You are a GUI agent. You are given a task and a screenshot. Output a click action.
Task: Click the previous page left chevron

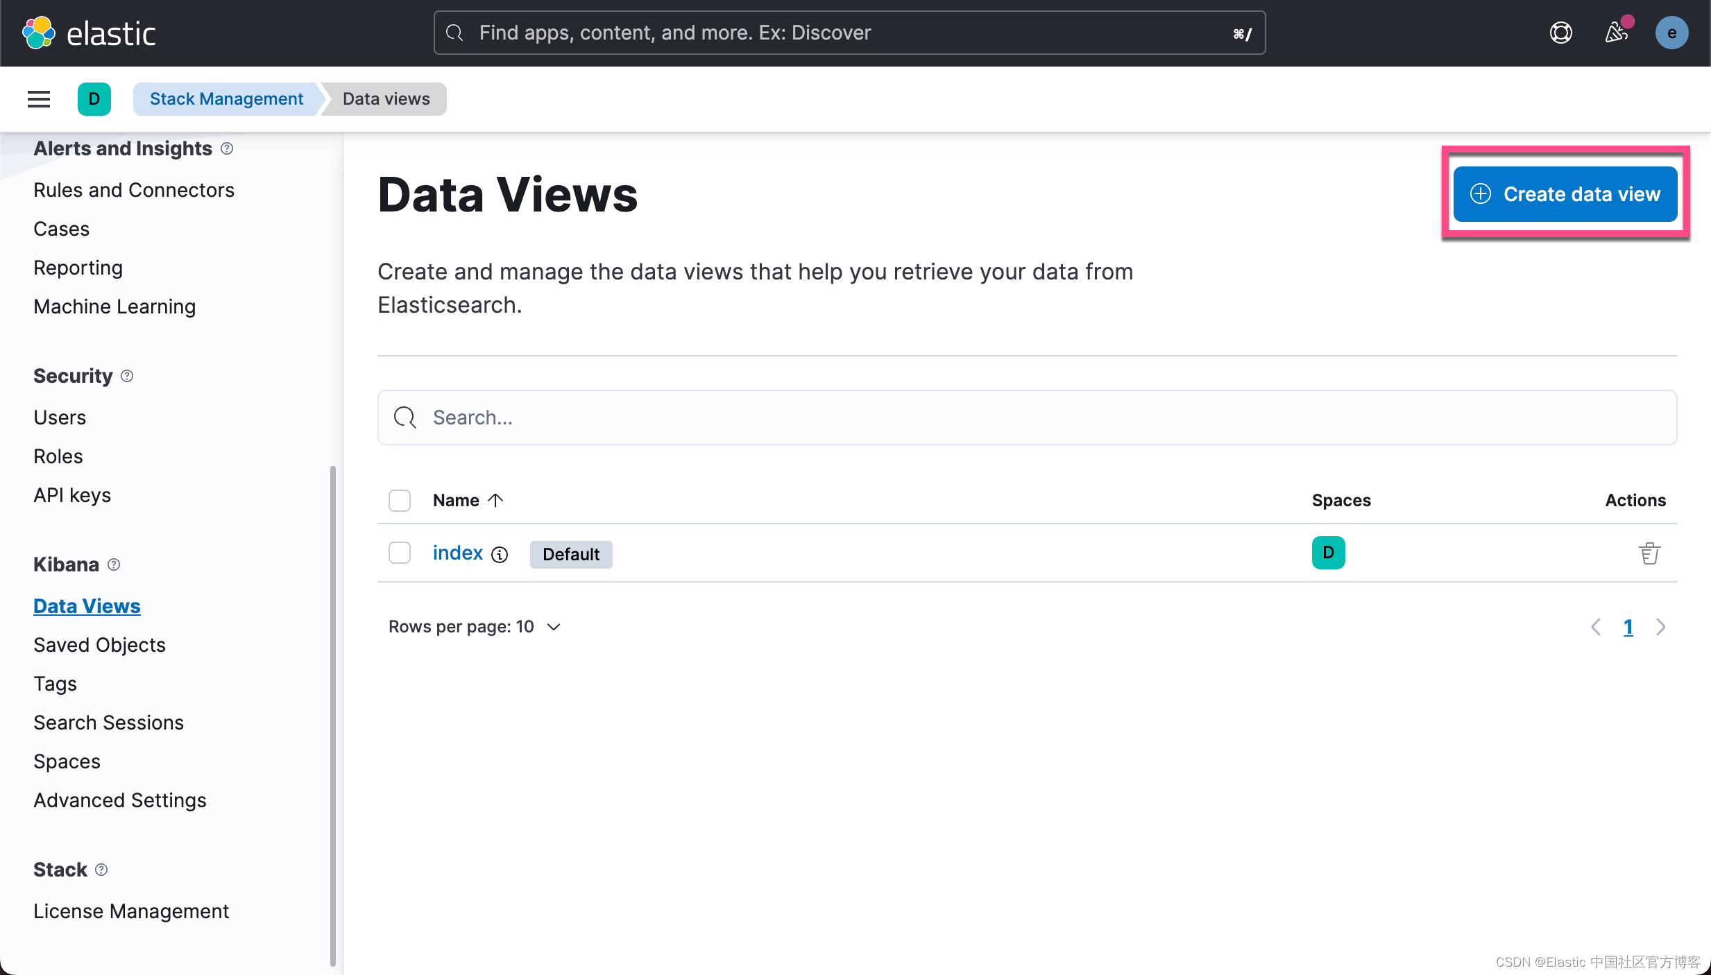pyautogui.click(x=1596, y=627)
